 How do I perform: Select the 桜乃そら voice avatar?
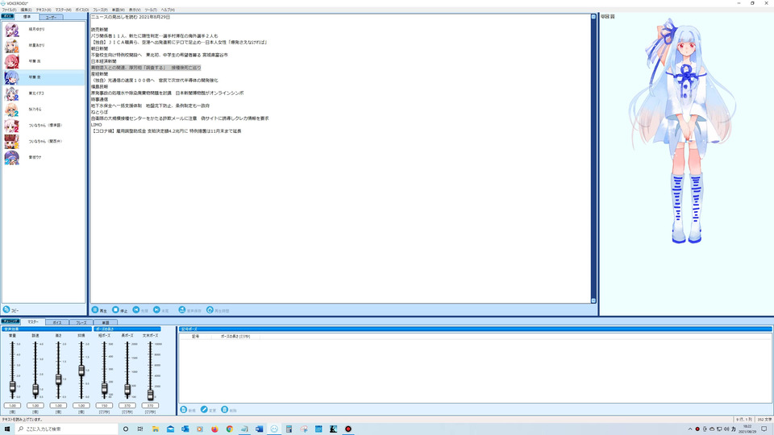[x=12, y=110]
